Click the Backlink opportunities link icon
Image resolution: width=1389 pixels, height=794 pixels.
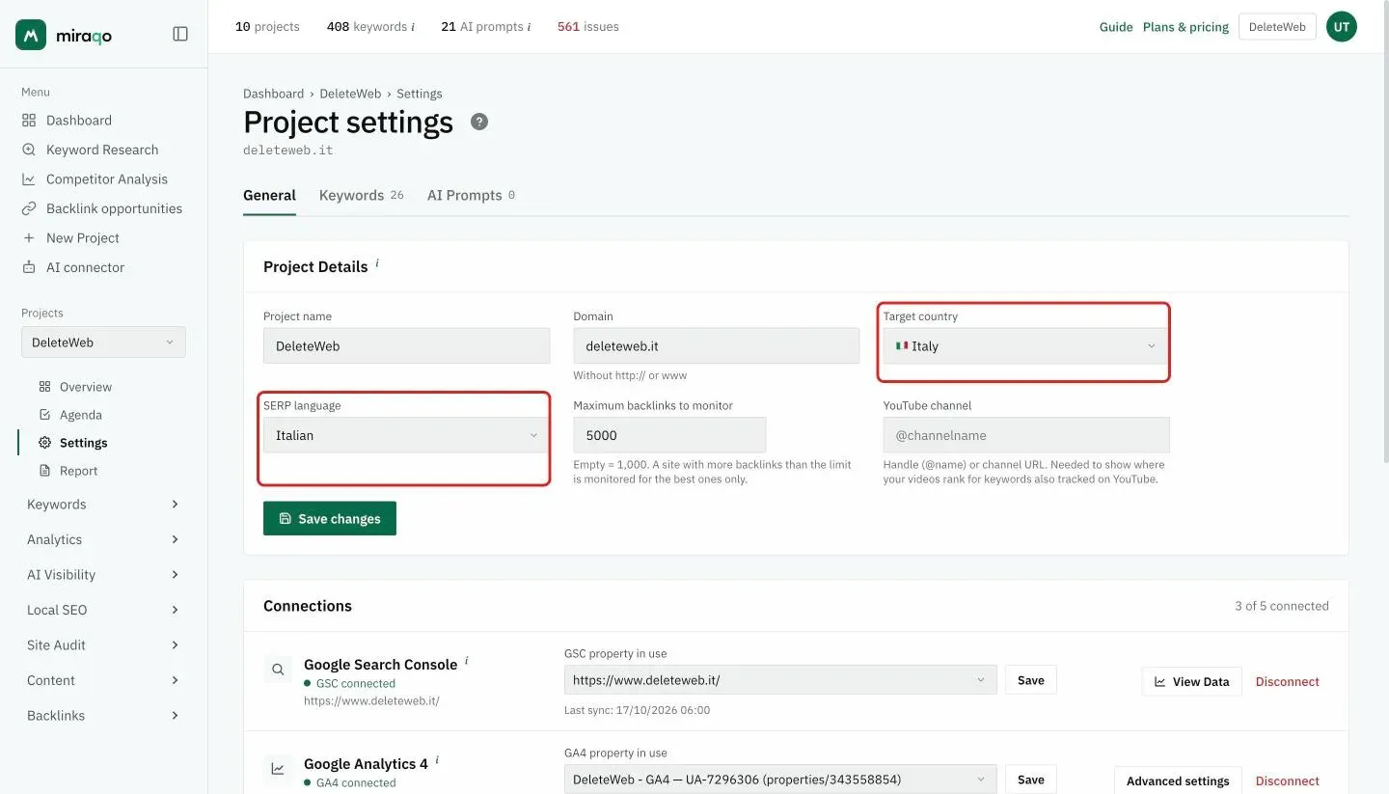tap(29, 208)
